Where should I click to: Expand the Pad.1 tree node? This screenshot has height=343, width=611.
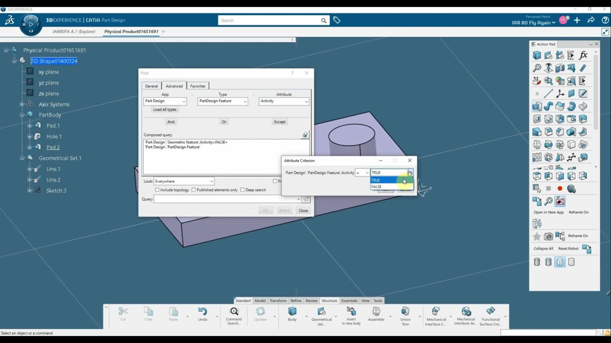point(30,126)
